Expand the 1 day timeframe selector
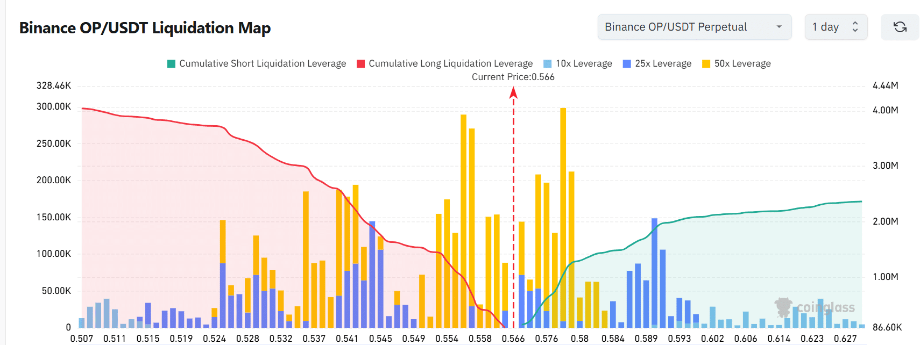This screenshot has height=345, width=920. 836,27
